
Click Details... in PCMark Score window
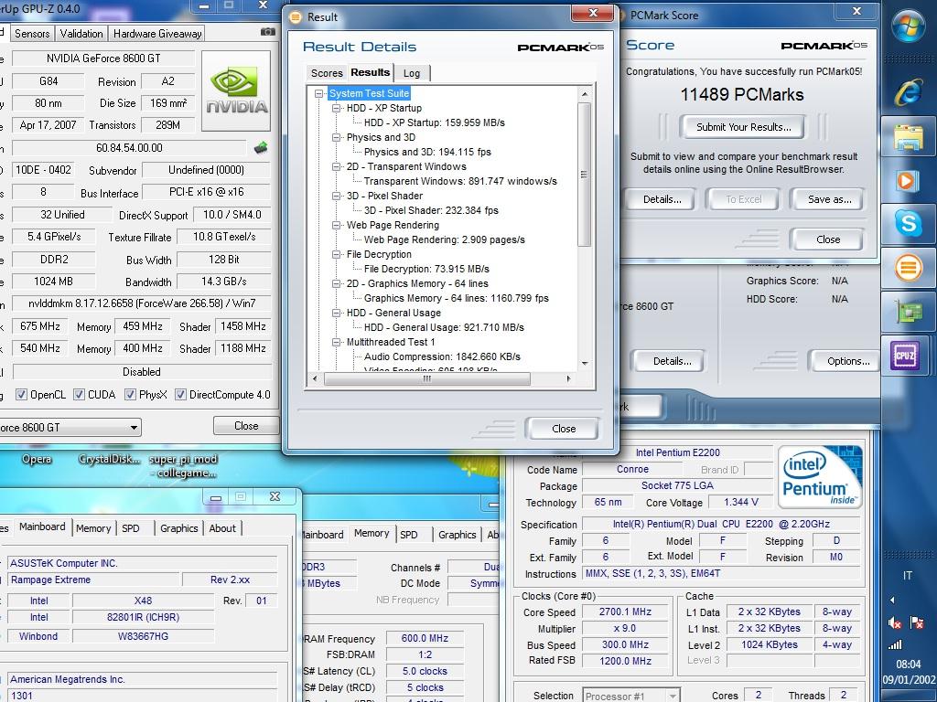[x=662, y=199]
